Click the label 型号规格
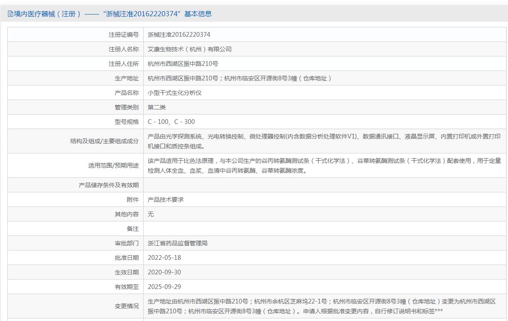Image resolution: width=508 pixels, height=321 pixels. 126,122
